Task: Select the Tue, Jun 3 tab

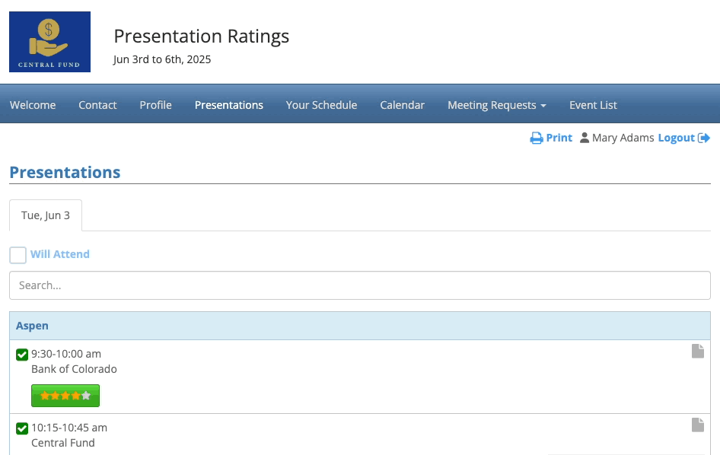Action: (x=46, y=215)
